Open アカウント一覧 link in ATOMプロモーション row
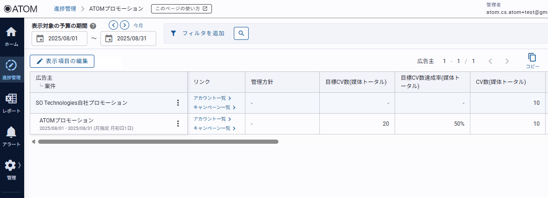This screenshot has height=198, width=548. pos(212,119)
